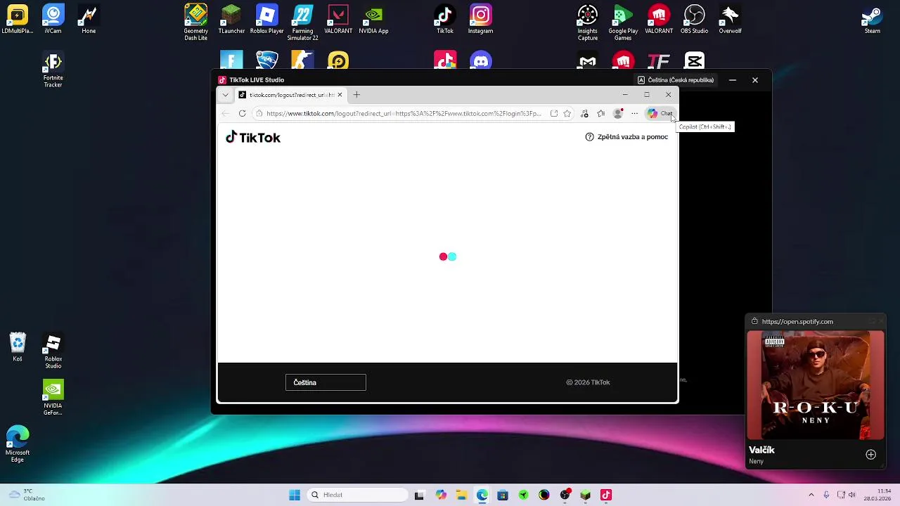Open volume control in system tray
The image size is (900, 506).
click(852, 495)
